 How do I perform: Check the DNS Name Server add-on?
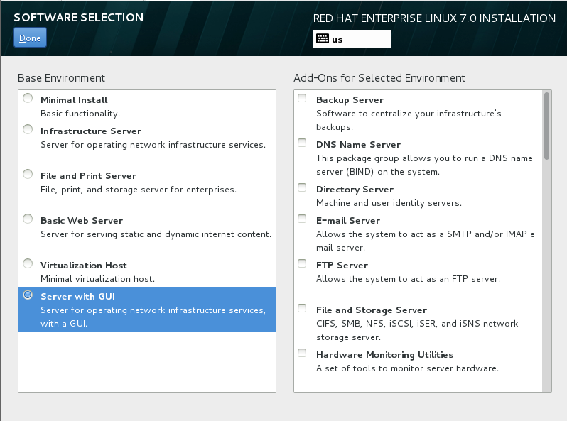tap(302, 143)
